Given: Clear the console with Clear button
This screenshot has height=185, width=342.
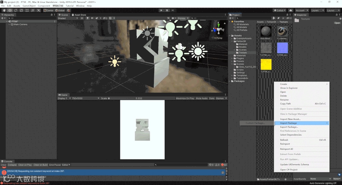Looking at the screenshot, I should click(3, 165).
